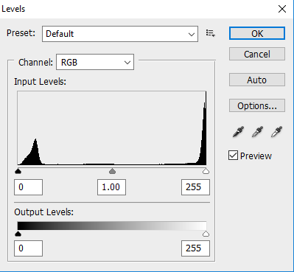The image size is (294, 272).
Task: Click the midtone 1.00 value field
Action: tap(111, 187)
